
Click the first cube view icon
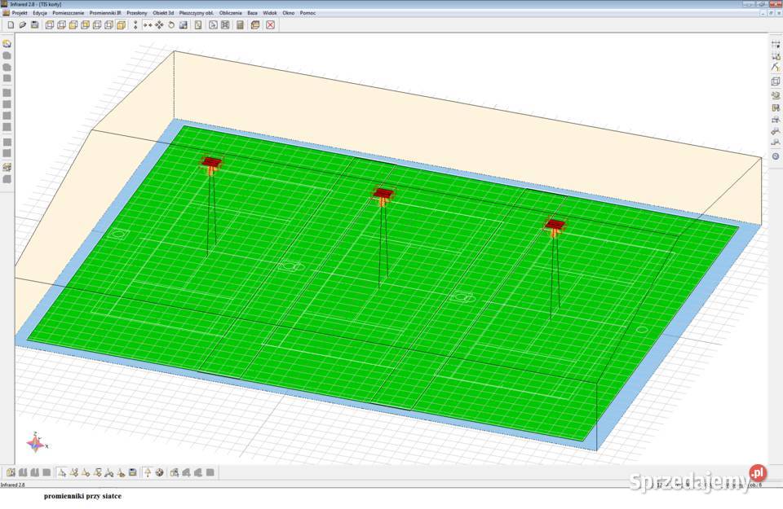coord(50,25)
